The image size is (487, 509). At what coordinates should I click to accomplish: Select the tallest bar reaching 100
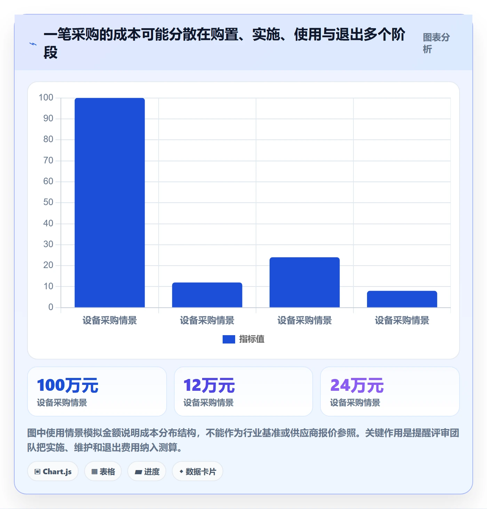click(x=110, y=202)
